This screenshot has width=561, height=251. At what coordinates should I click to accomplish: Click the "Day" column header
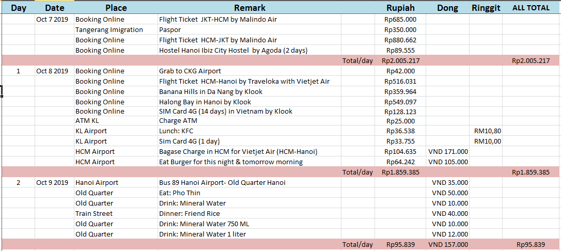pyautogui.click(x=19, y=8)
